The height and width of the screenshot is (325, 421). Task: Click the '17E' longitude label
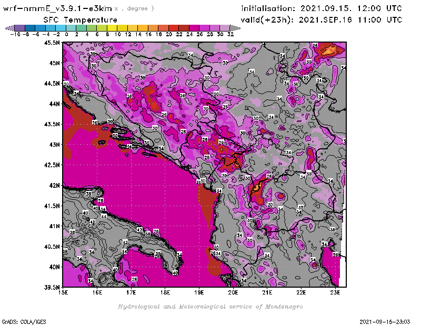131,292
